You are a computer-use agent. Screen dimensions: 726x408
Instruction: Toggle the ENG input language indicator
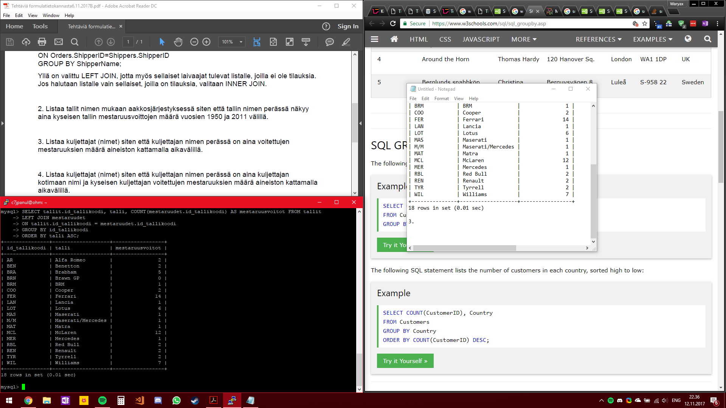pyautogui.click(x=676, y=400)
